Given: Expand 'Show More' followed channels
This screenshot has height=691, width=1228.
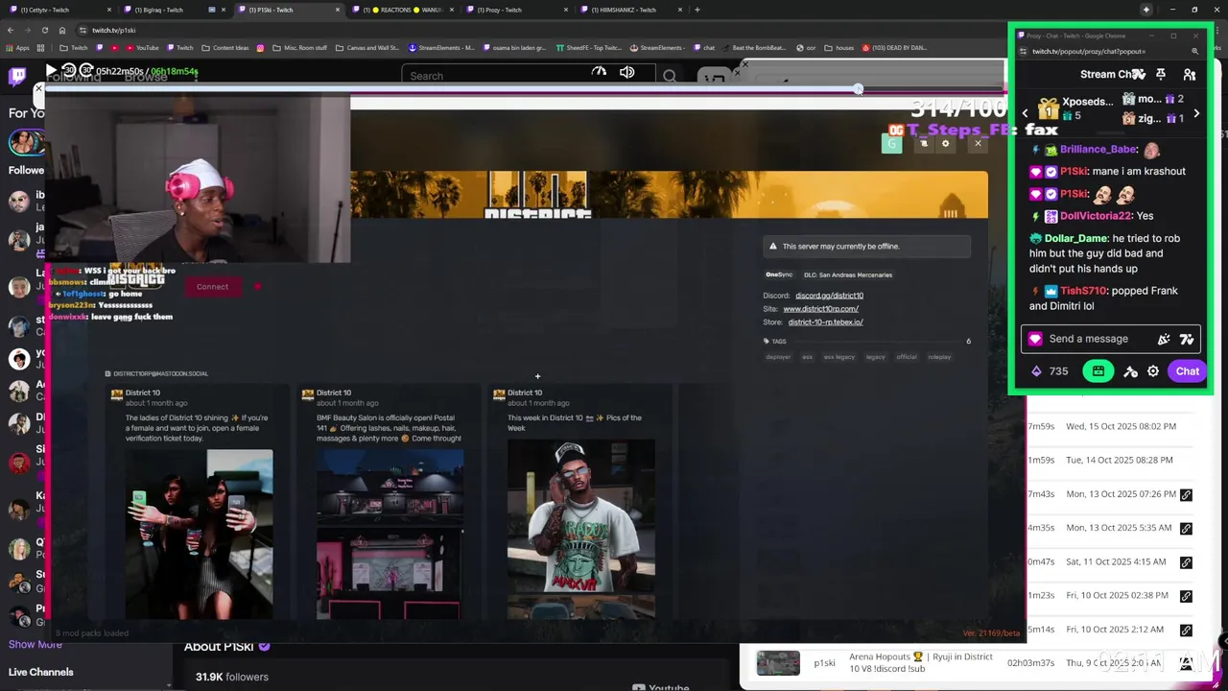Looking at the screenshot, I should 35,644.
